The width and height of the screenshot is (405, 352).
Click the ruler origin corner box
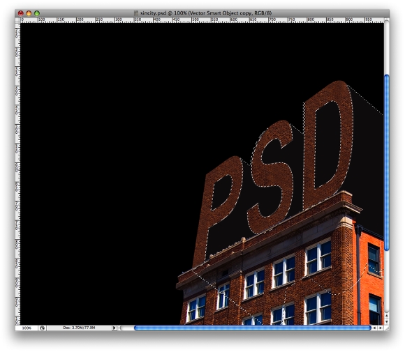[x=17, y=20]
